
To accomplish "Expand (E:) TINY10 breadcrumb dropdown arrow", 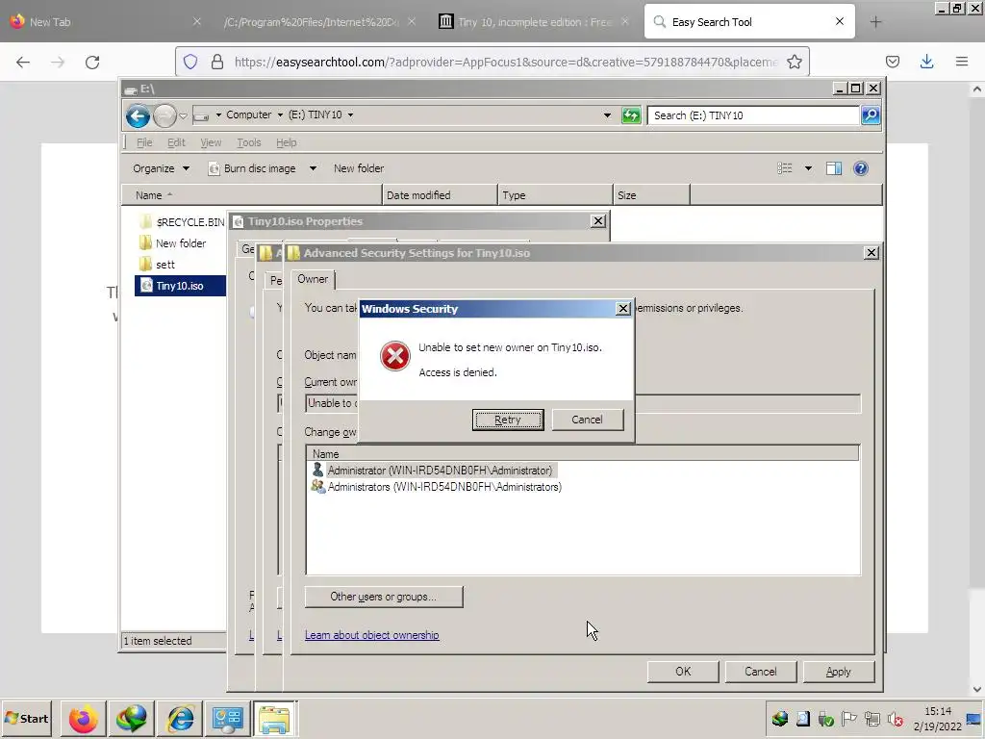I will click(350, 115).
